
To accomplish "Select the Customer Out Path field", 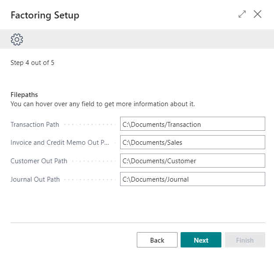I will tap(192, 161).
